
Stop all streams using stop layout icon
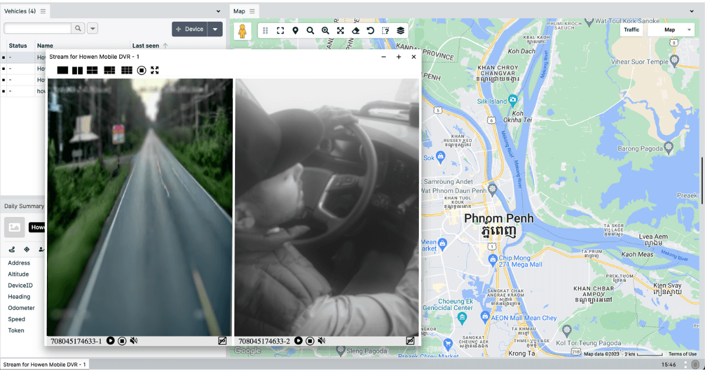coord(142,70)
